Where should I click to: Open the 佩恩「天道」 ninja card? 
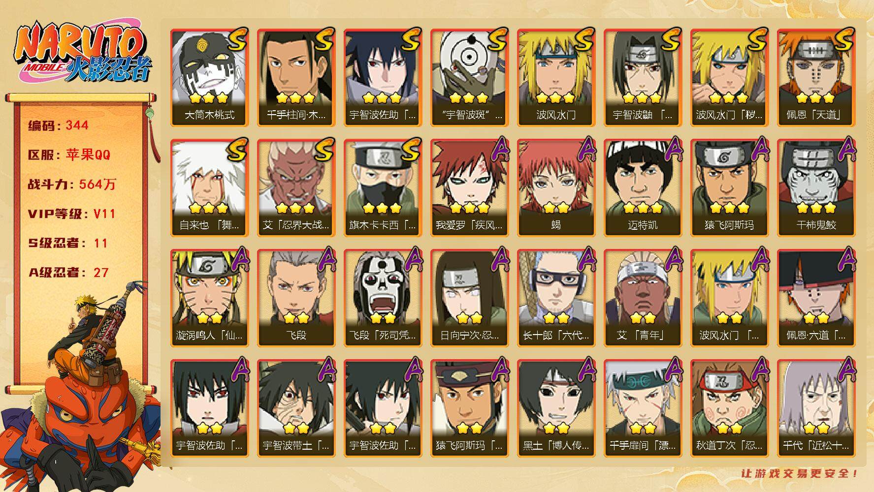pos(816,77)
